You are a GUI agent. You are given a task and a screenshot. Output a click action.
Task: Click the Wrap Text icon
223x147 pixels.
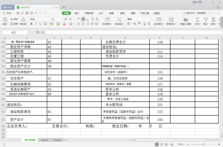(119, 19)
